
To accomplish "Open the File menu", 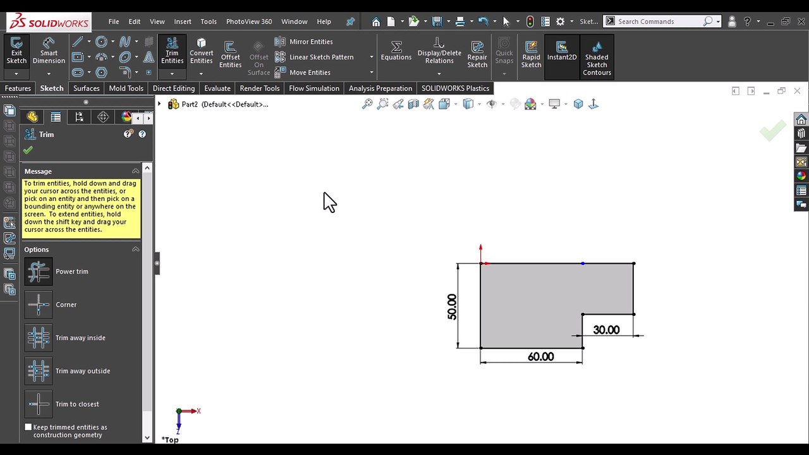I will click(114, 21).
